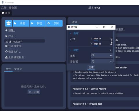Switch to the 文件夹 folders tab
This screenshot has width=139, height=111.
(18, 69)
